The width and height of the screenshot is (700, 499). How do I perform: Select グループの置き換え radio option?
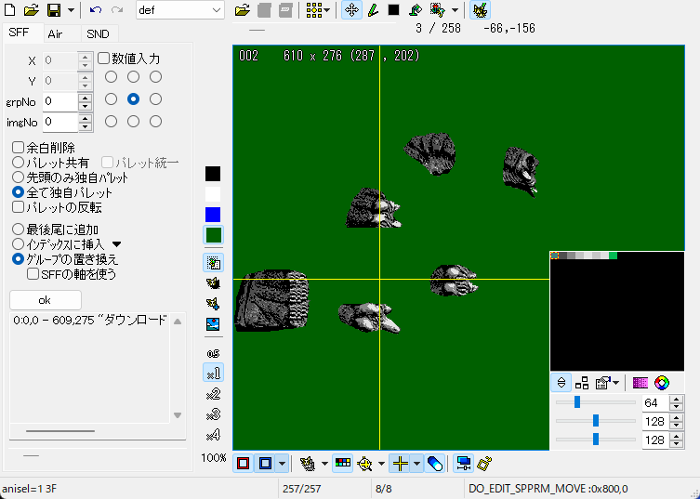19,259
